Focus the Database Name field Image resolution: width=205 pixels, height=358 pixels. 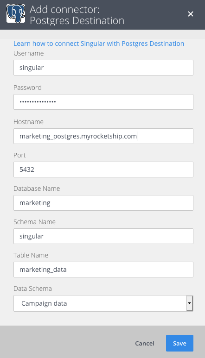[103, 203]
